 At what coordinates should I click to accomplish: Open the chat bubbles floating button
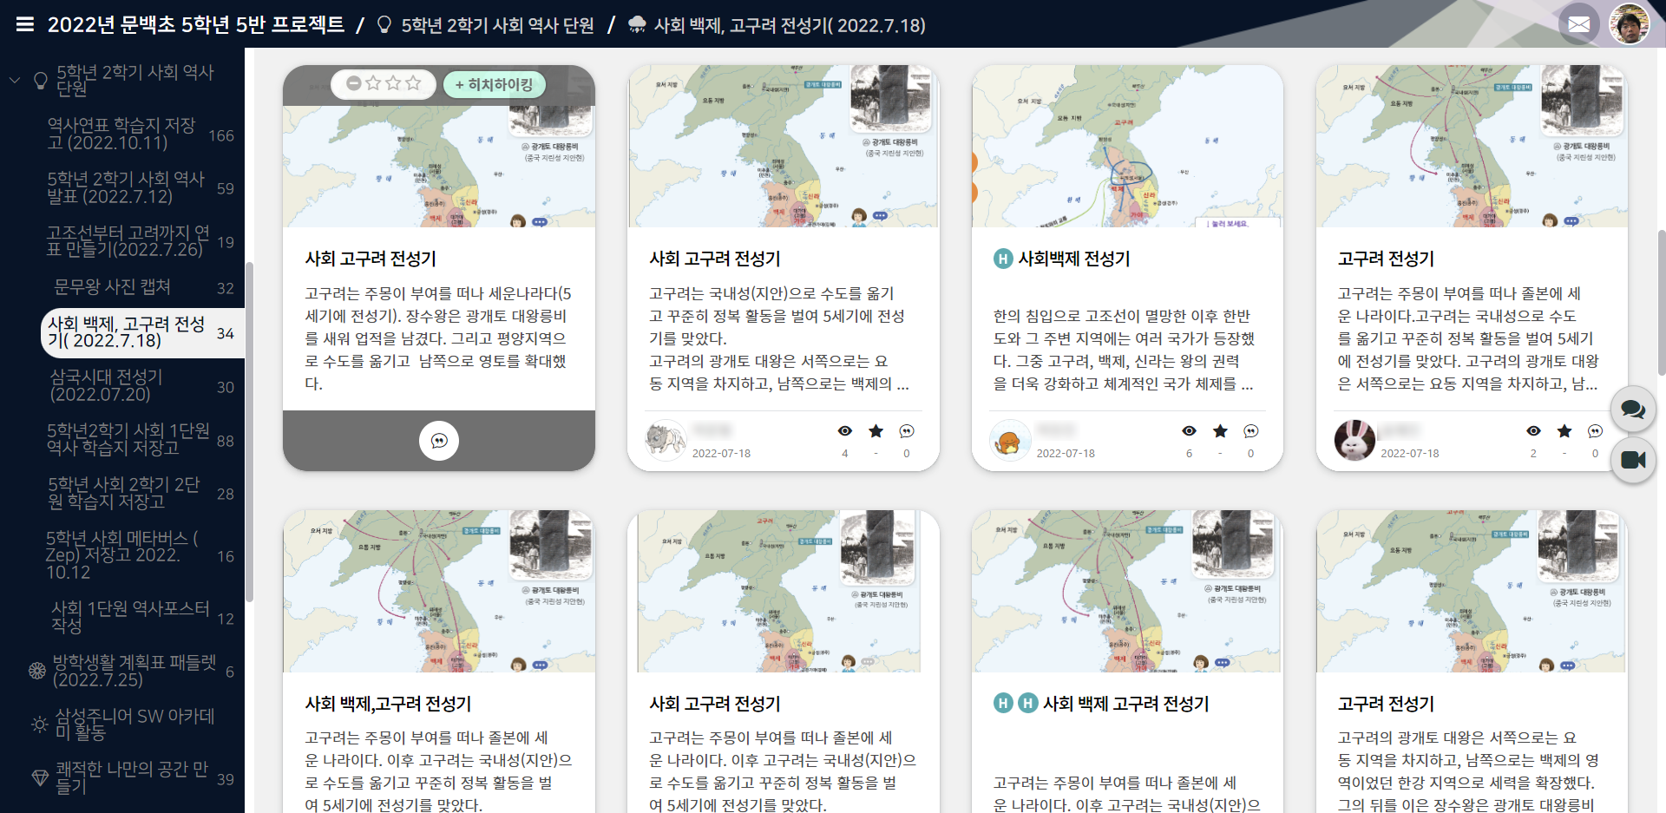click(x=1633, y=409)
